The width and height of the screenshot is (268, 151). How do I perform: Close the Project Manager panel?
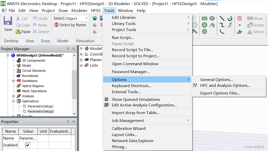[74, 49]
